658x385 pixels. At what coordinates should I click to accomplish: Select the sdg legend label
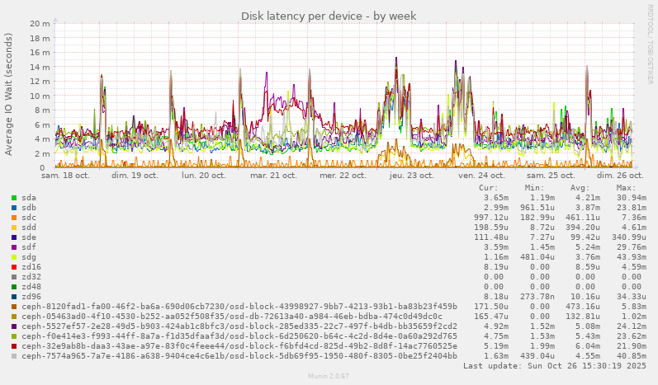pos(29,257)
